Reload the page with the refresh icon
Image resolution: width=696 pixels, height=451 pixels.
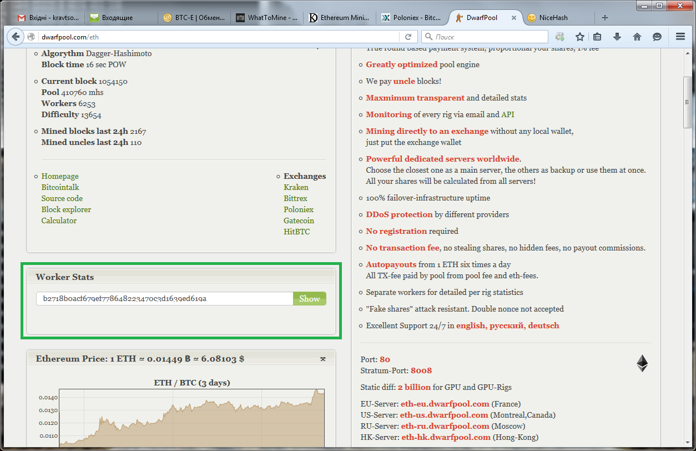point(408,37)
